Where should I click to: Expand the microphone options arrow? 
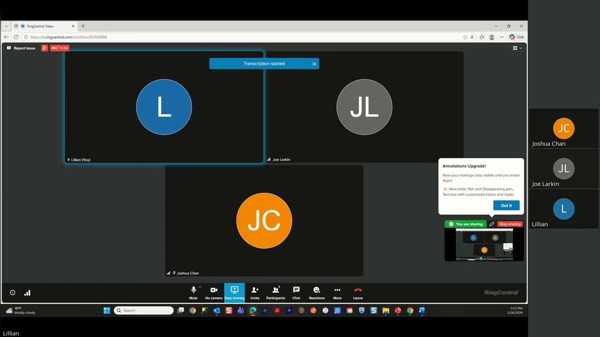pos(200,287)
